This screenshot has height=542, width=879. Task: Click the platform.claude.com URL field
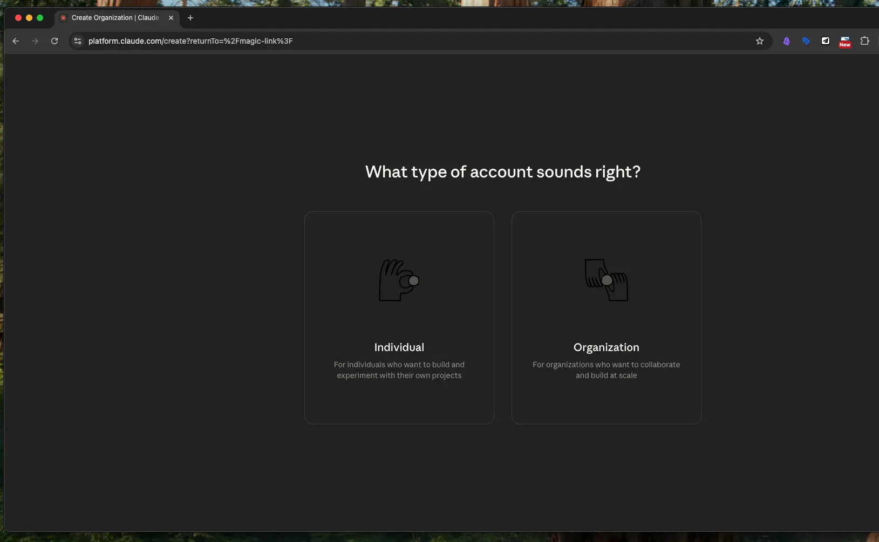378,41
